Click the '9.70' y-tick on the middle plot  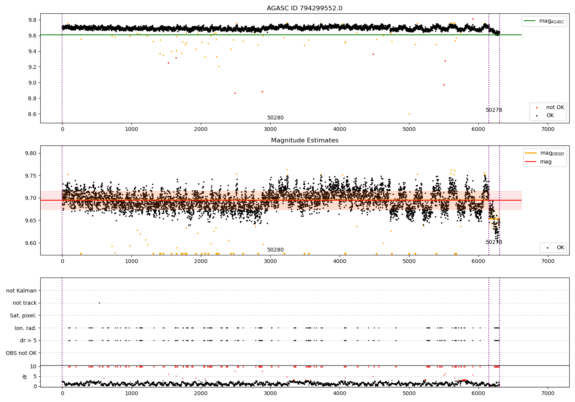31,198
